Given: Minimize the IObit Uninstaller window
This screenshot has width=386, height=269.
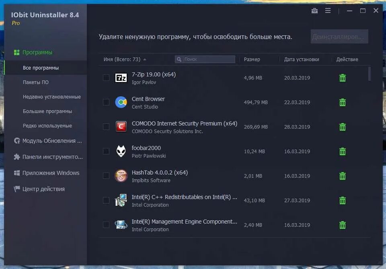Looking at the screenshot, I should tap(349, 11).
